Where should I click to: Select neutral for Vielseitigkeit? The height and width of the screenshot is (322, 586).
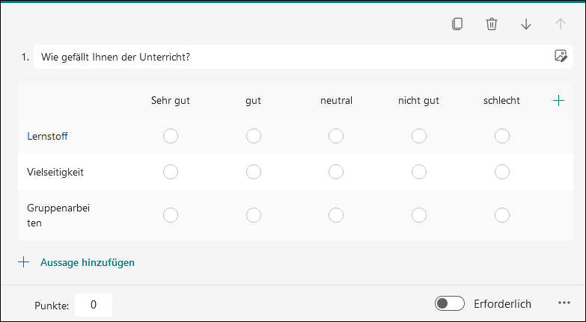pos(336,172)
